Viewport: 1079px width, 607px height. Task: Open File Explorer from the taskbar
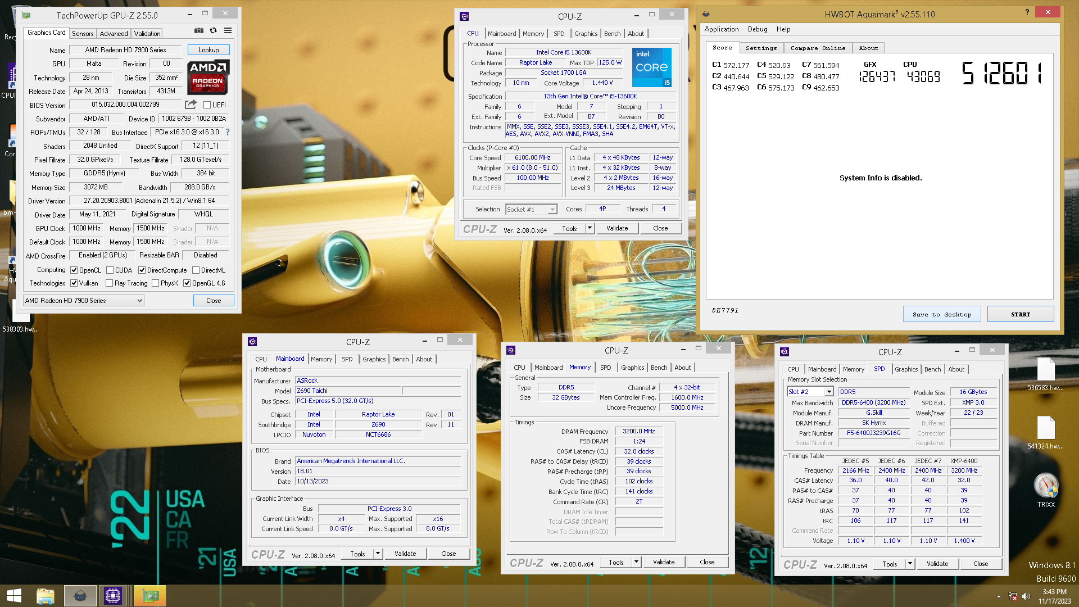click(x=46, y=596)
